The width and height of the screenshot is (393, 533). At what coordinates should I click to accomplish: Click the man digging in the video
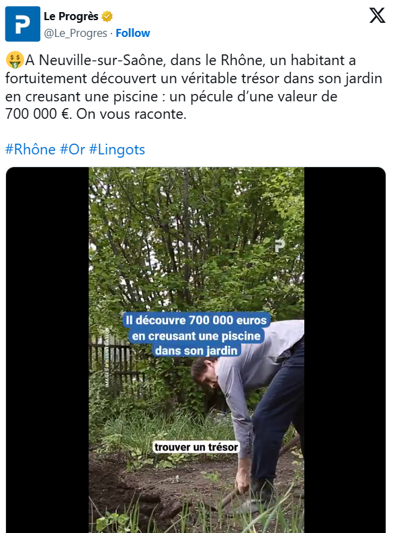(x=251, y=408)
